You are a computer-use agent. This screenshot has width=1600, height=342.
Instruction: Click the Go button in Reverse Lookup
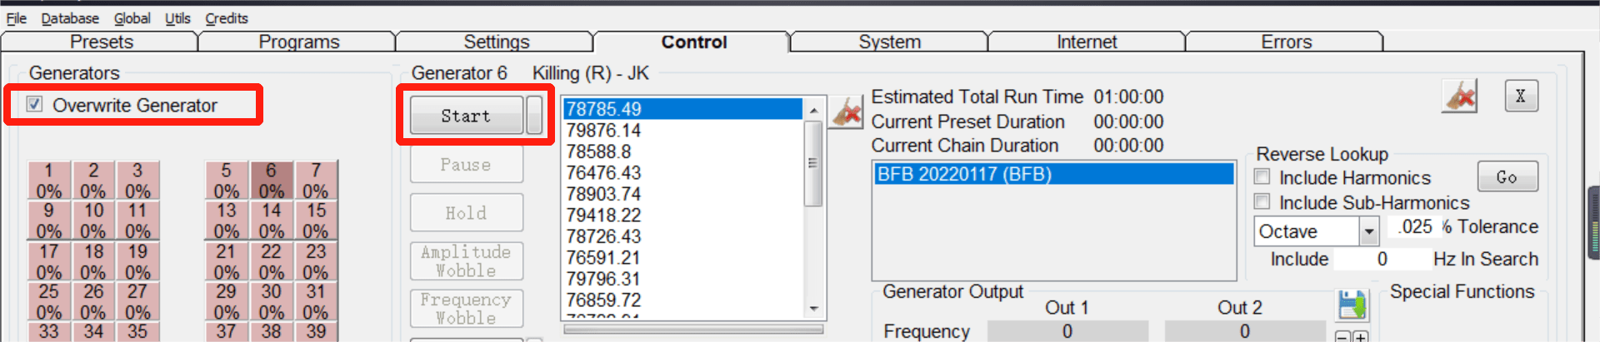point(1507,177)
